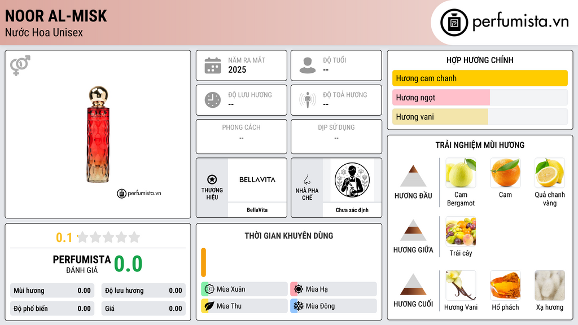Click the star rating row
This screenshot has height=325, width=578.
pos(108,237)
